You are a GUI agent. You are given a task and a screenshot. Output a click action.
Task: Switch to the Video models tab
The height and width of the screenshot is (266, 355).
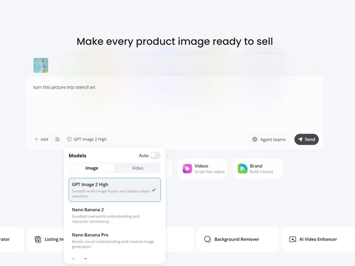137,168
